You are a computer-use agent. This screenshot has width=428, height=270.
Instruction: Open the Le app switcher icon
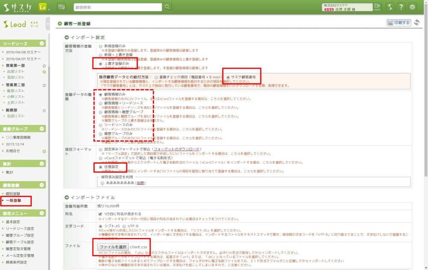coord(43,7)
